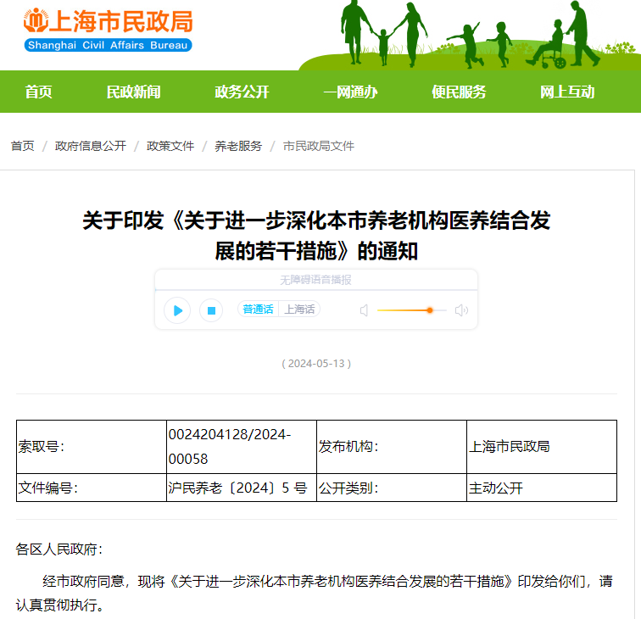Select the date text 2024-05-13

click(316, 364)
